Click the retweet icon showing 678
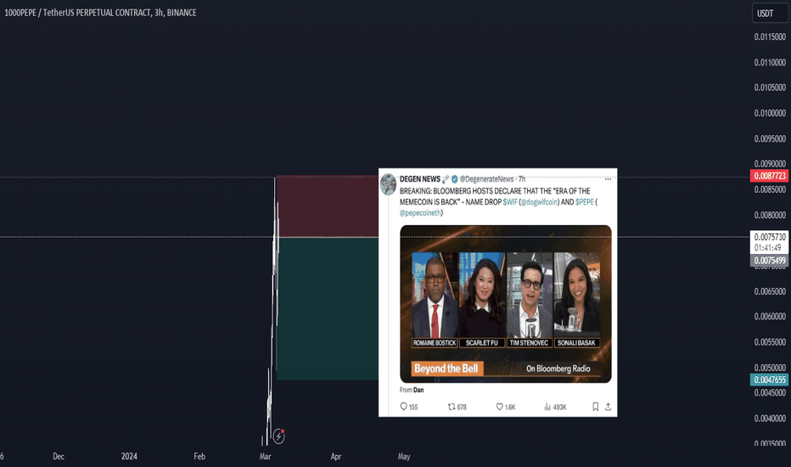Image resolution: width=791 pixels, height=467 pixels. tap(452, 407)
